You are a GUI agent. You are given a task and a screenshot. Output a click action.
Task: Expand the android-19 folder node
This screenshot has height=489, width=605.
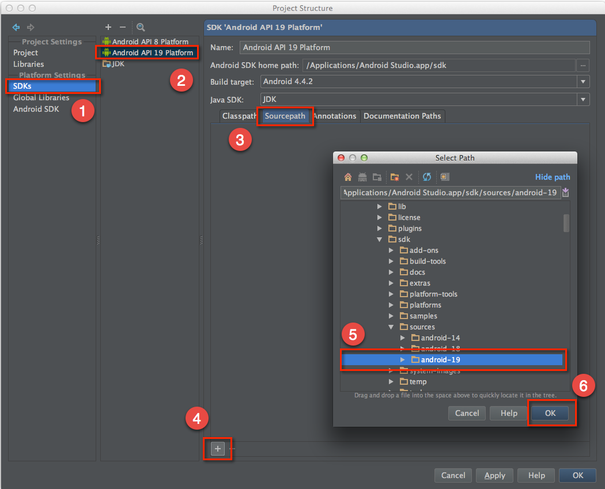pyautogui.click(x=403, y=360)
